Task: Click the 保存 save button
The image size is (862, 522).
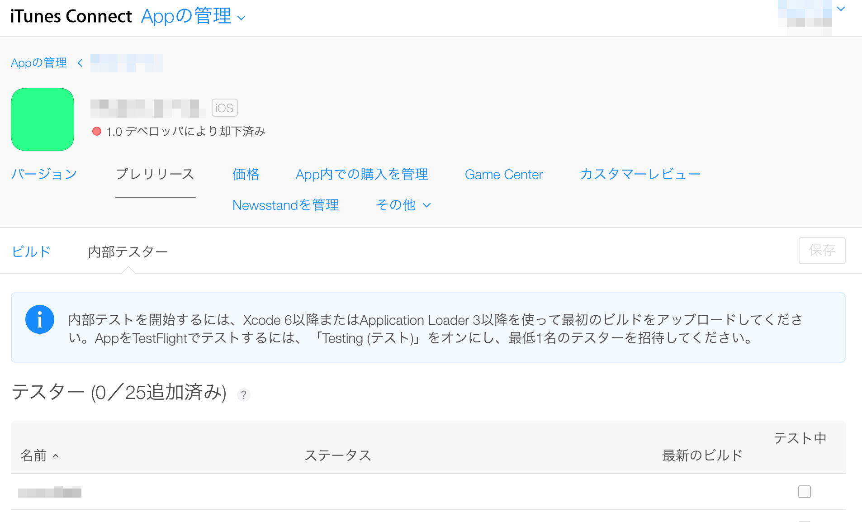Action: (822, 250)
